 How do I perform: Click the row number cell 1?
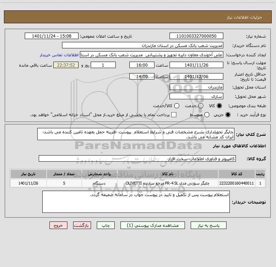tap(260, 183)
